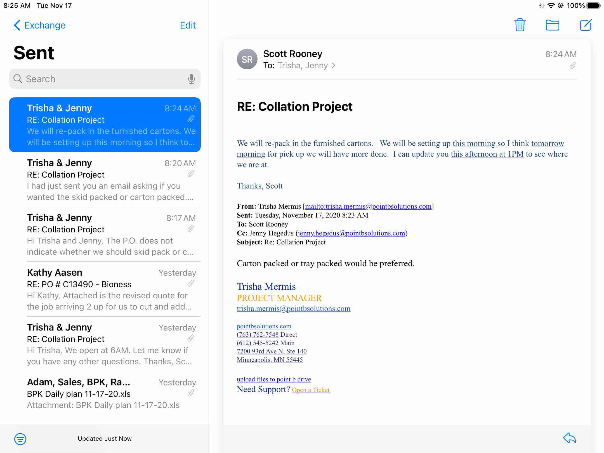Click the jenny.hegedus@pointbsolutions.com link
This screenshot has height=453, width=604.
pyautogui.click(x=351, y=233)
